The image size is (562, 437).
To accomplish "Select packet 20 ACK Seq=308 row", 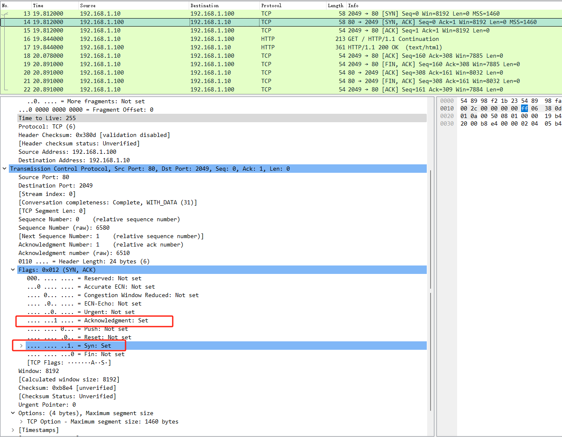I will [281, 72].
